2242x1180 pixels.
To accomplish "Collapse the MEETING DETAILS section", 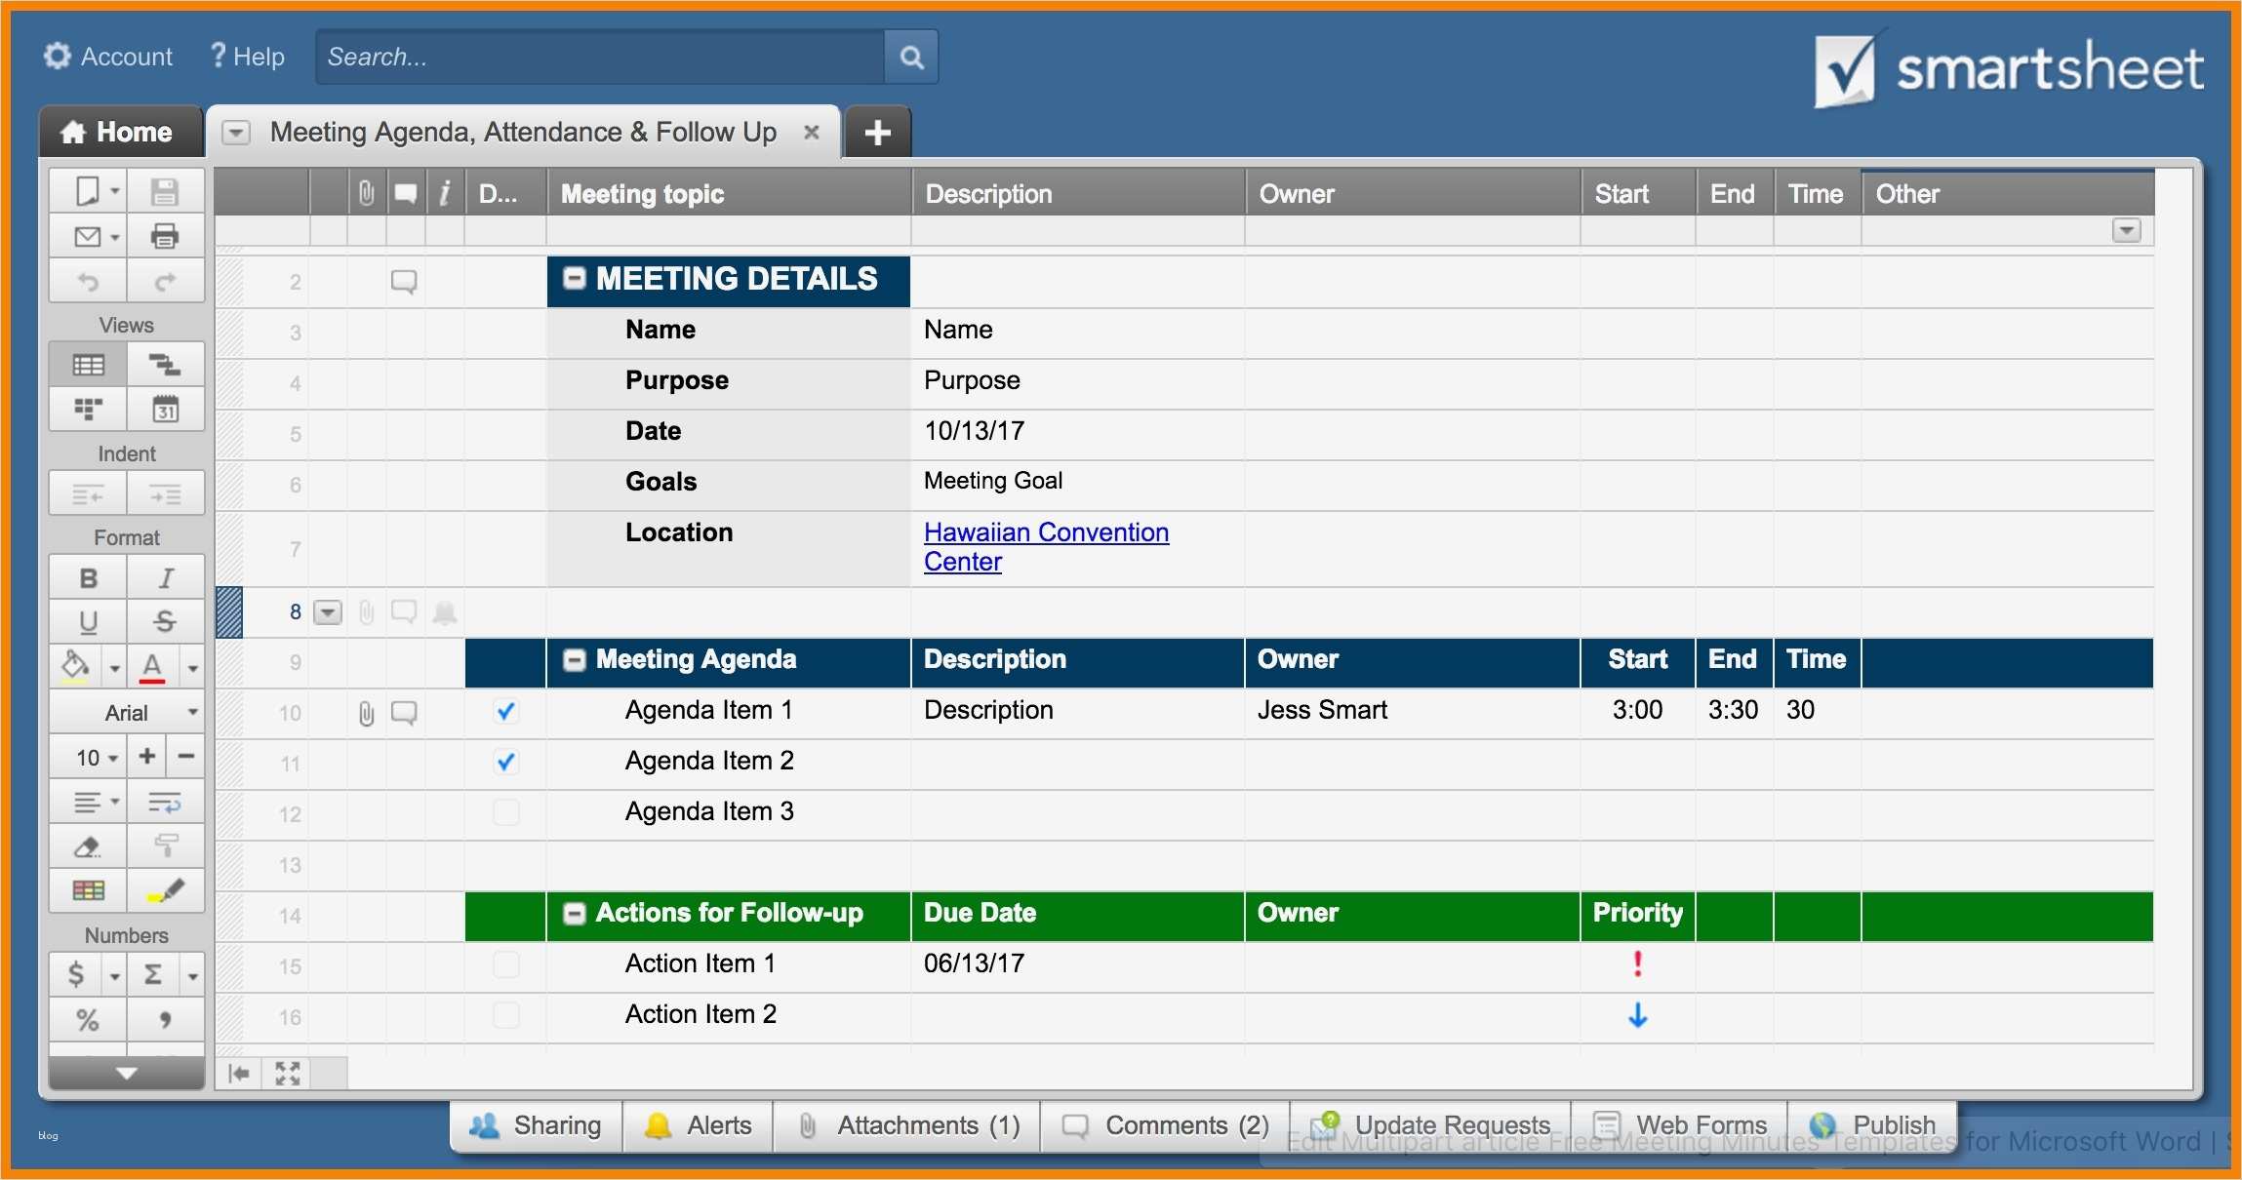I will [575, 279].
